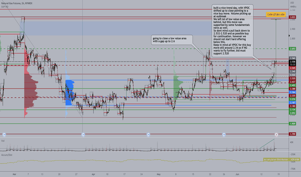Click the 2.276 green price label
This screenshot has height=177, width=301.
293,99
